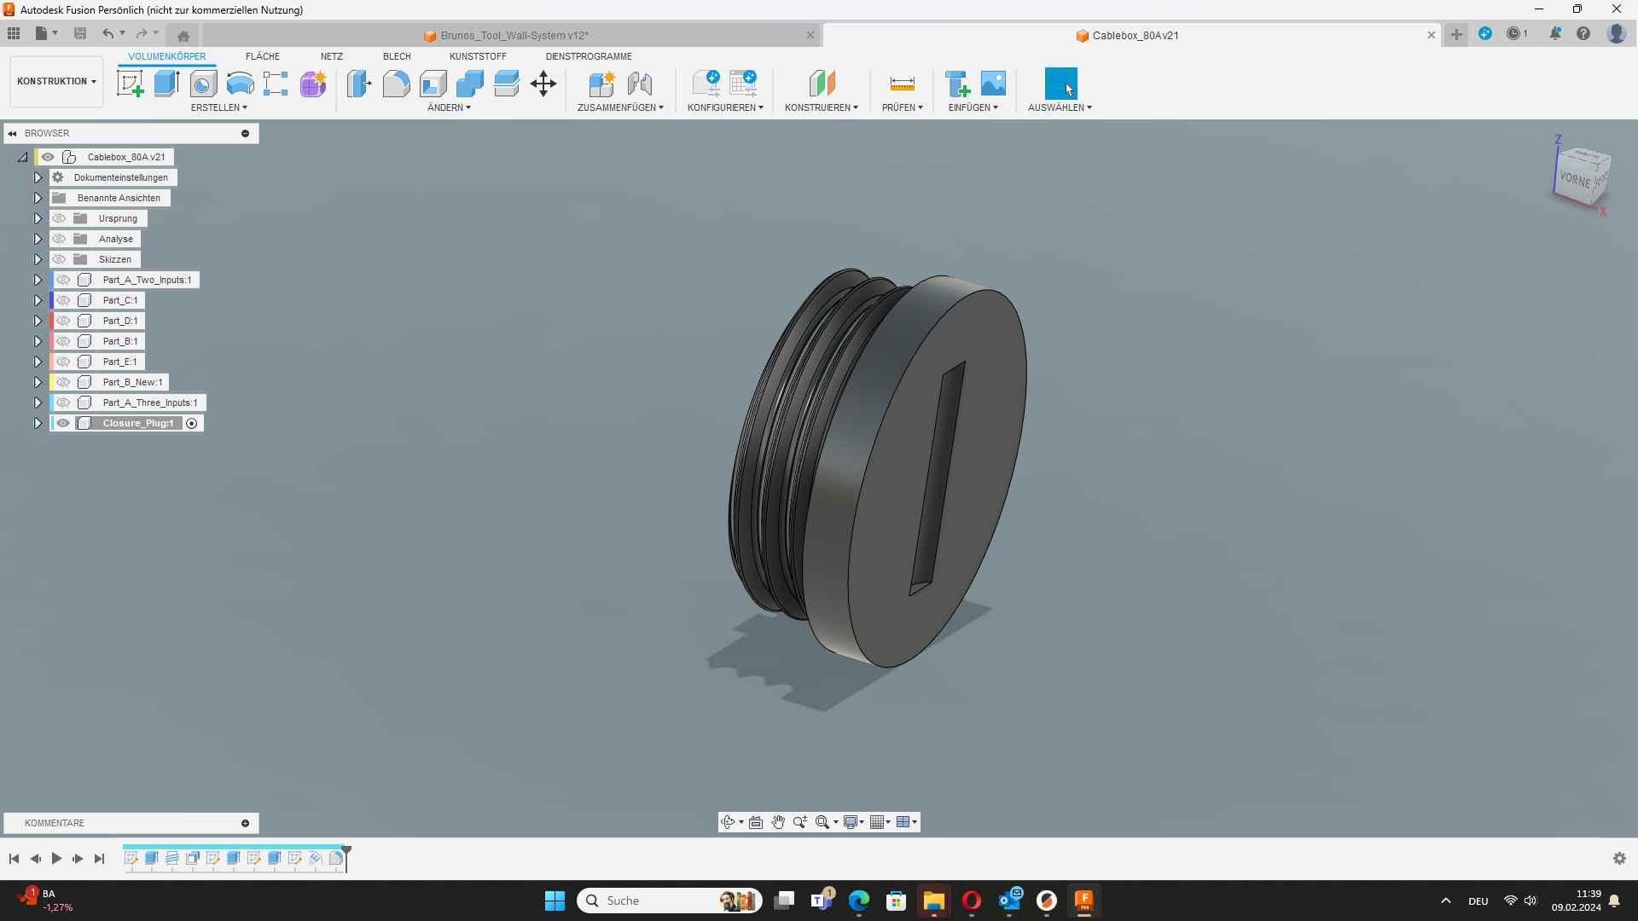The height and width of the screenshot is (921, 1638).
Task: Select the Fillet tool icon
Action: (396, 84)
